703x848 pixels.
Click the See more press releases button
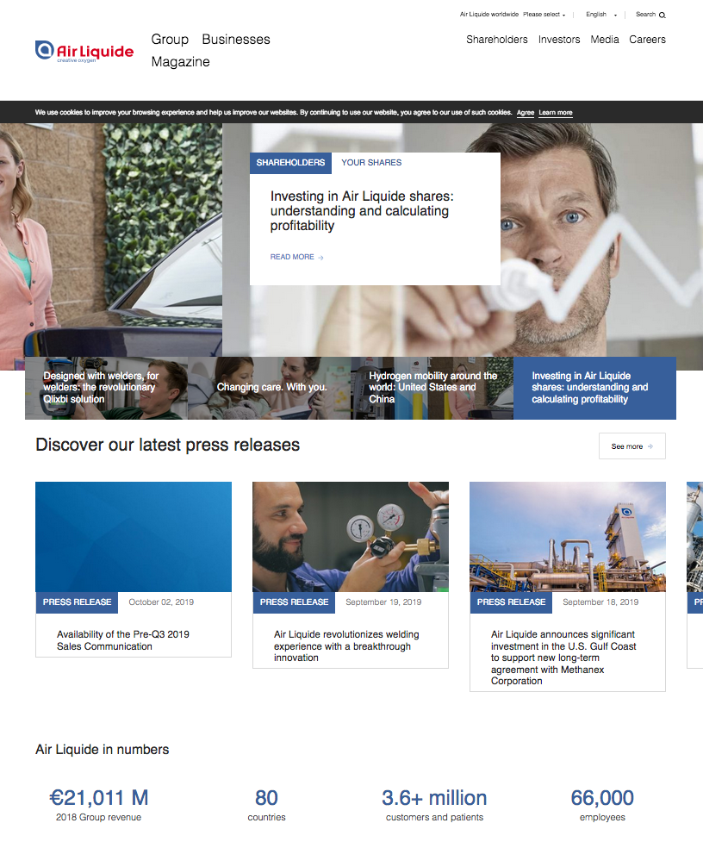(632, 446)
